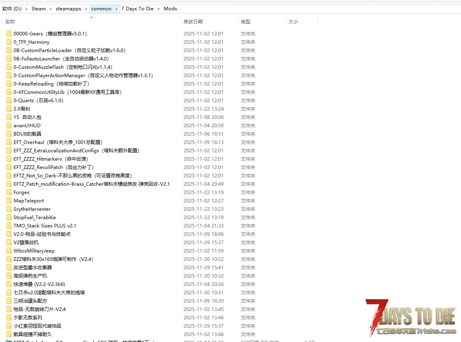The width and height of the screenshot is (461, 342).
Task: Select the TMO_Stack Sizes PLUS v2.1 folder
Action: pyautogui.click(x=45, y=226)
